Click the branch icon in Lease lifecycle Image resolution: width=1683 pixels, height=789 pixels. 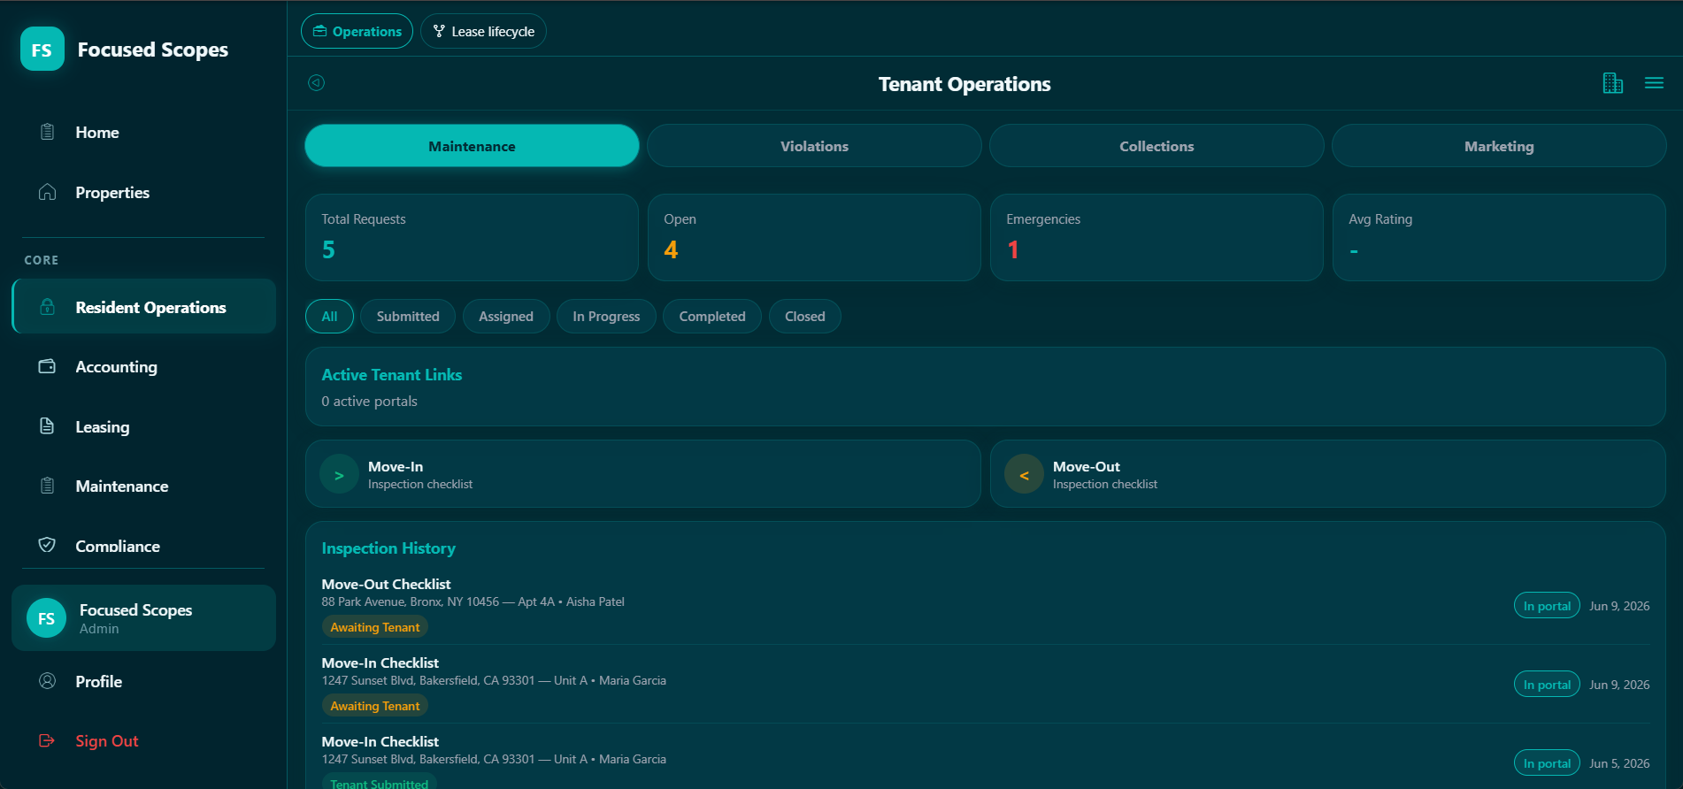(x=439, y=31)
